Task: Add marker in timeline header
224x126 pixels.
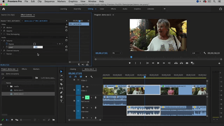Action: pos(86,77)
